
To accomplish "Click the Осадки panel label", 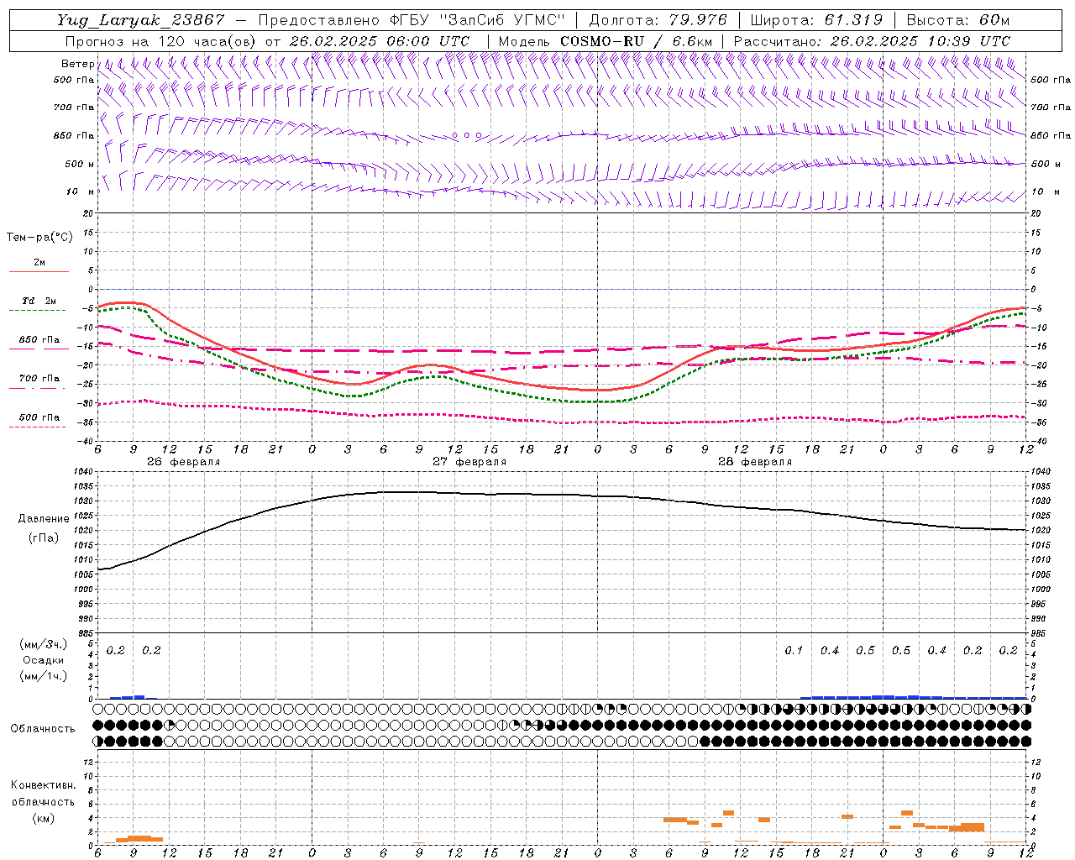I will coord(44,660).
